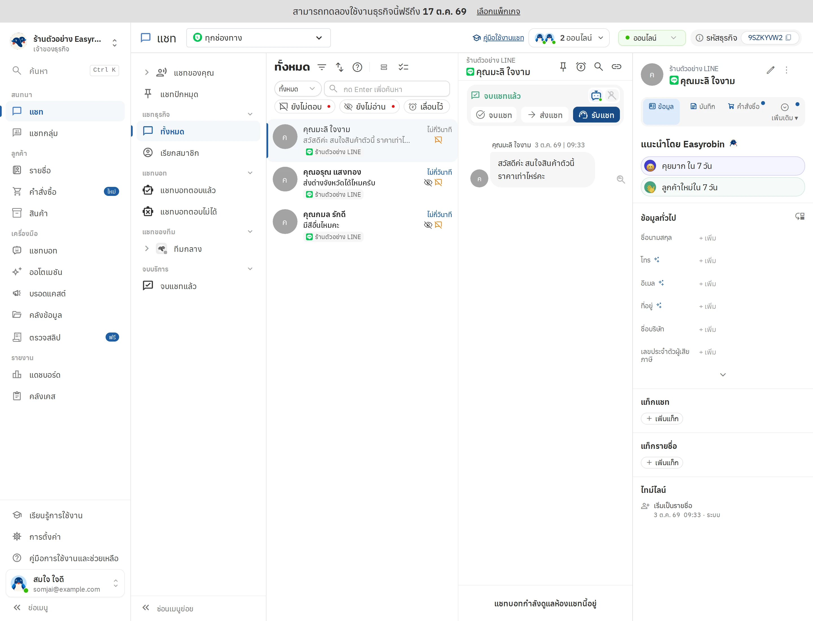Search within conversation using magnifier icon
Viewport: 813px width, 621px height.
tap(598, 67)
